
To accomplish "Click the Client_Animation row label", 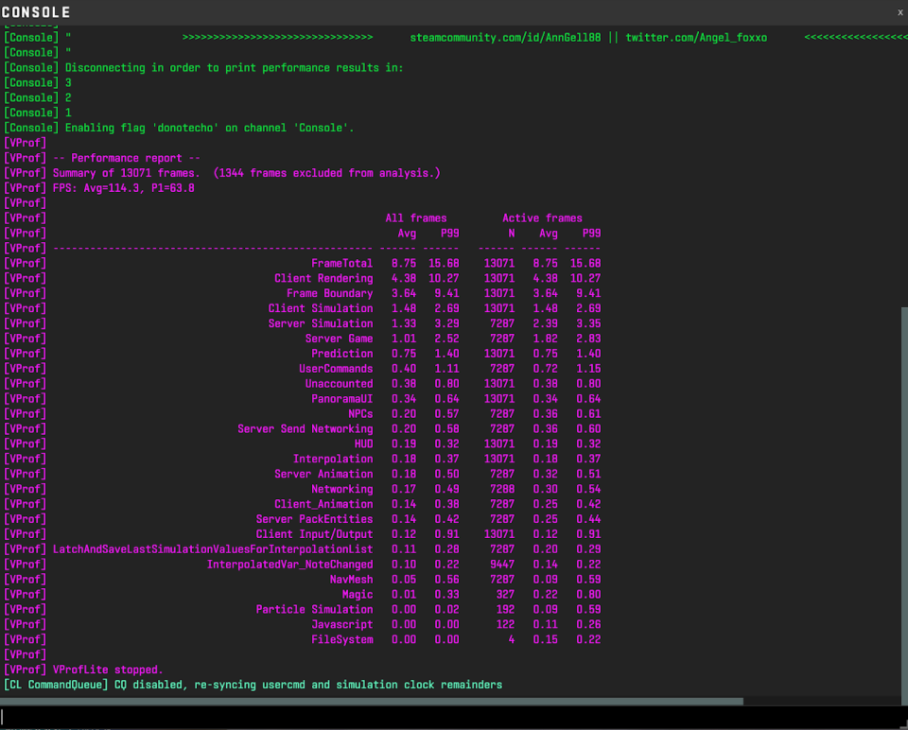I will point(323,504).
